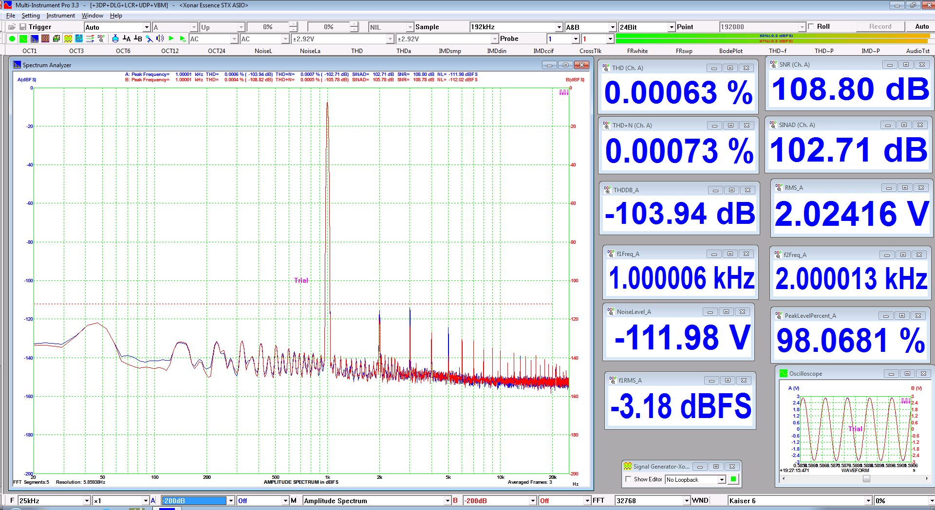This screenshot has width=935, height=510.
Task: Open the Window menu
Action: (93, 16)
